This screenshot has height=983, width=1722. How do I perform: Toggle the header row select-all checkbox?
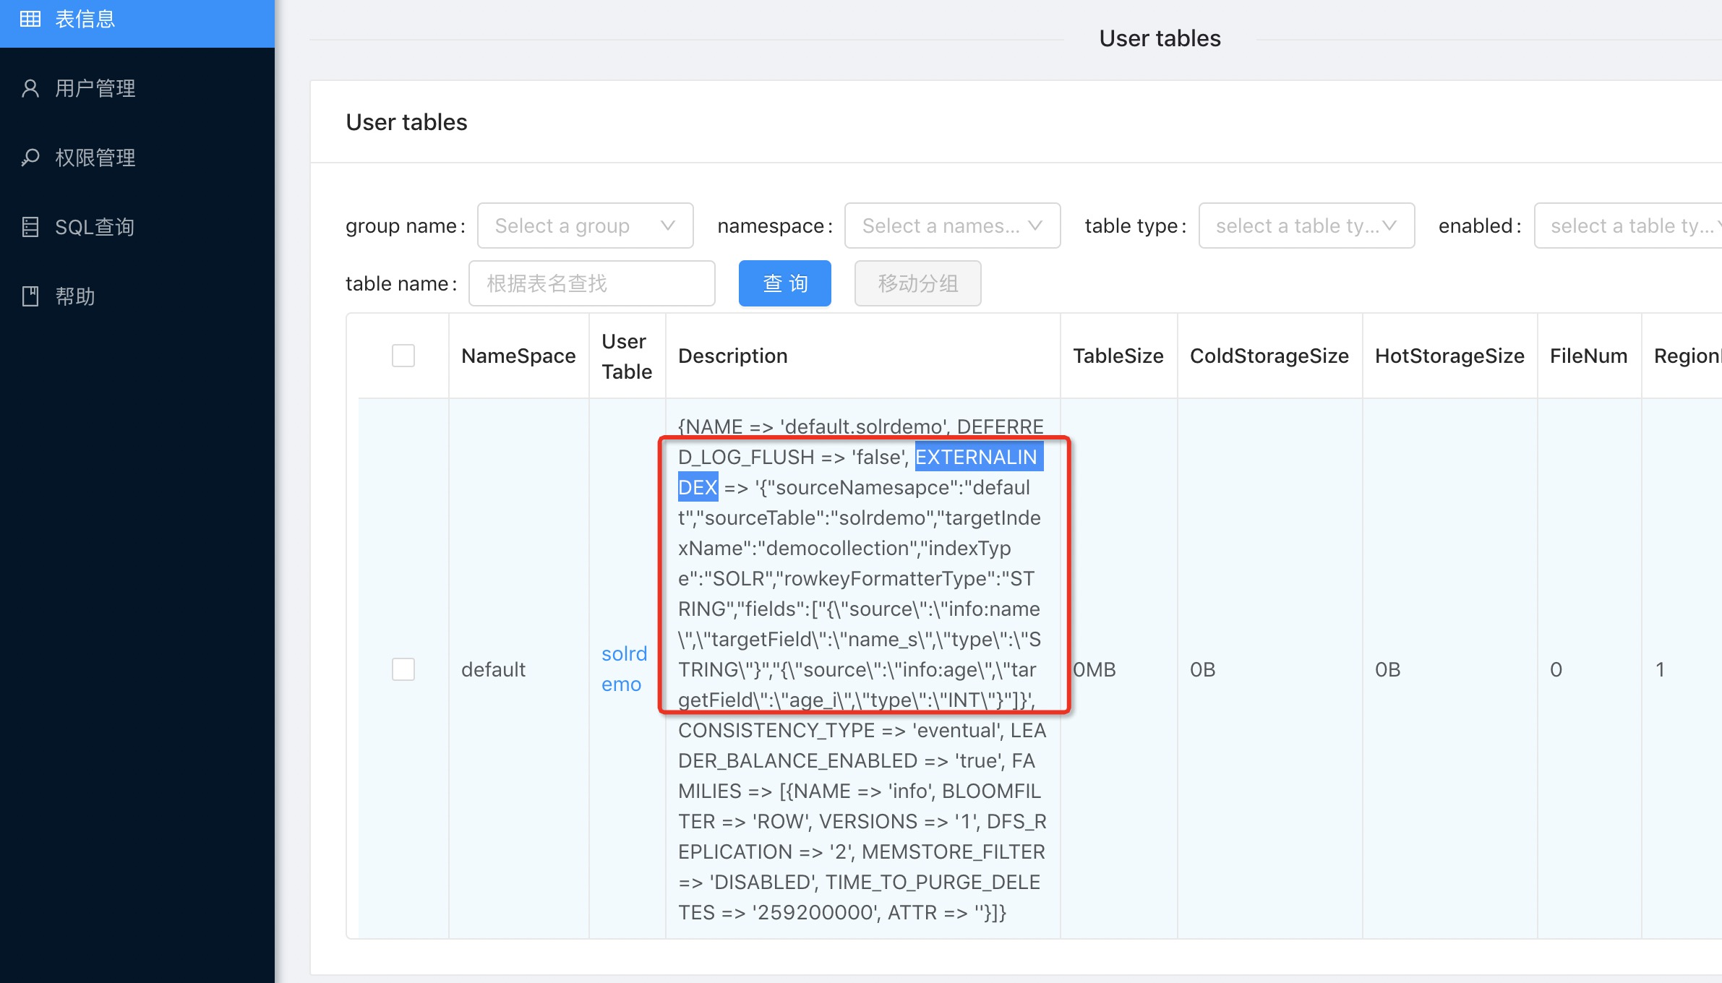point(402,356)
